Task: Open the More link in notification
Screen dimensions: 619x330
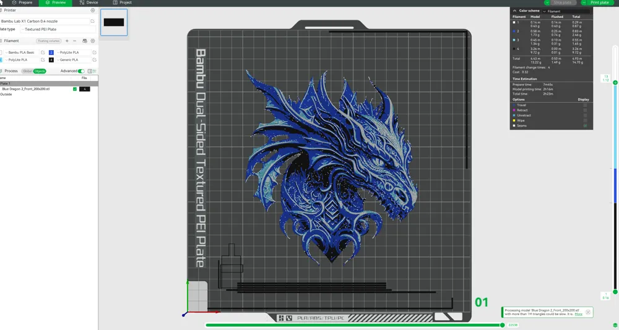Action: pos(578,314)
